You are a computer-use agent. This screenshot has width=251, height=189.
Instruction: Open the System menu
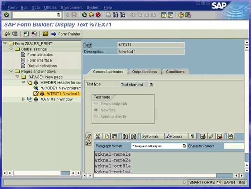(x=93, y=7)
